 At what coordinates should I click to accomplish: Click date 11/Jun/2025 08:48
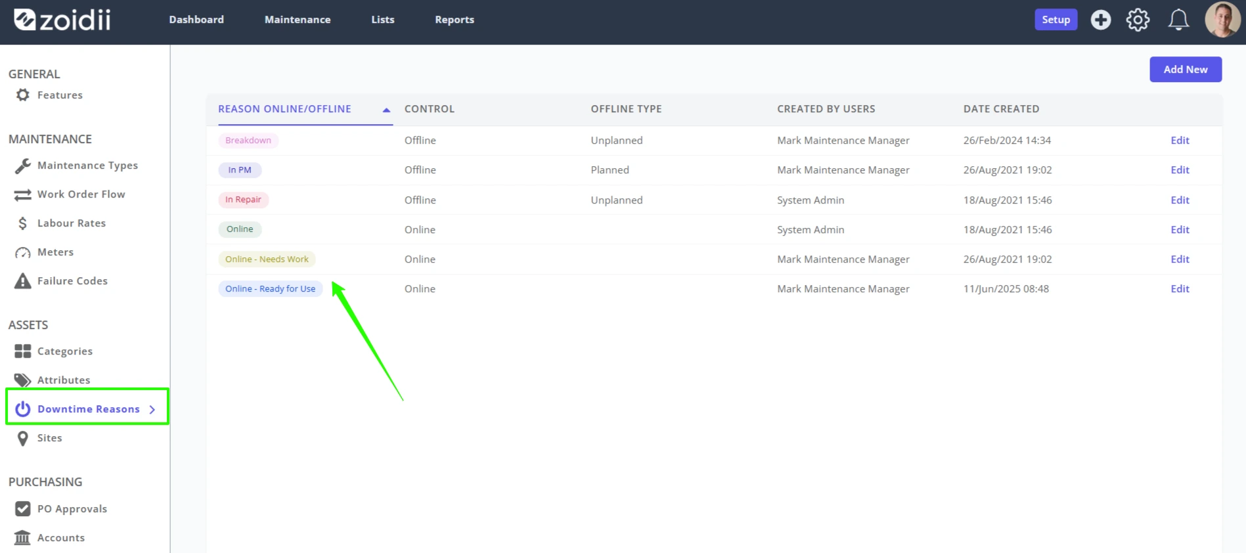click(1006, 289)
